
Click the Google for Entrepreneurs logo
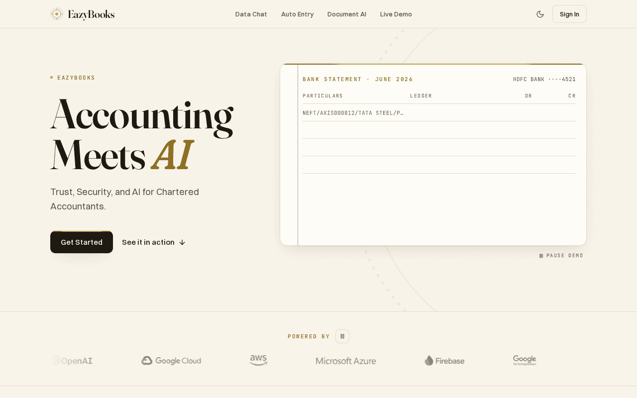(525, 361)
